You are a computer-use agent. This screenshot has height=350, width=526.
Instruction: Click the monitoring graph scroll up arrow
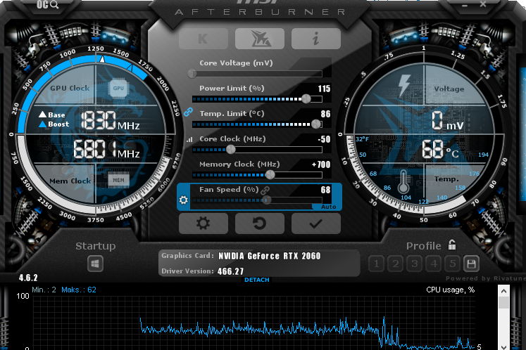[x=503, y=291]
